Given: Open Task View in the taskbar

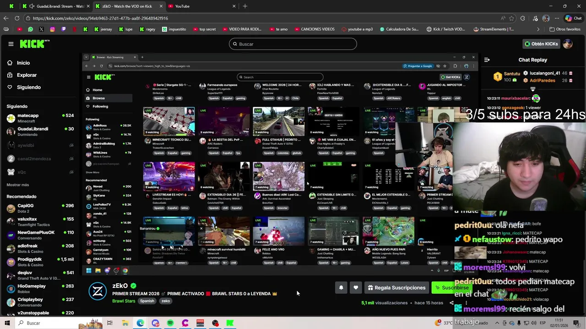Looking at the screenshot, I should pos(110,323).
